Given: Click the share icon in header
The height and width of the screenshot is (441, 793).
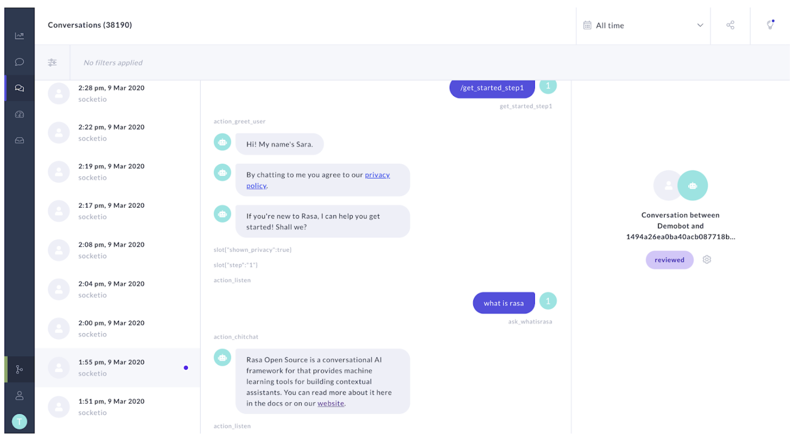Looking at the screenshot, I should coord(730,25).
